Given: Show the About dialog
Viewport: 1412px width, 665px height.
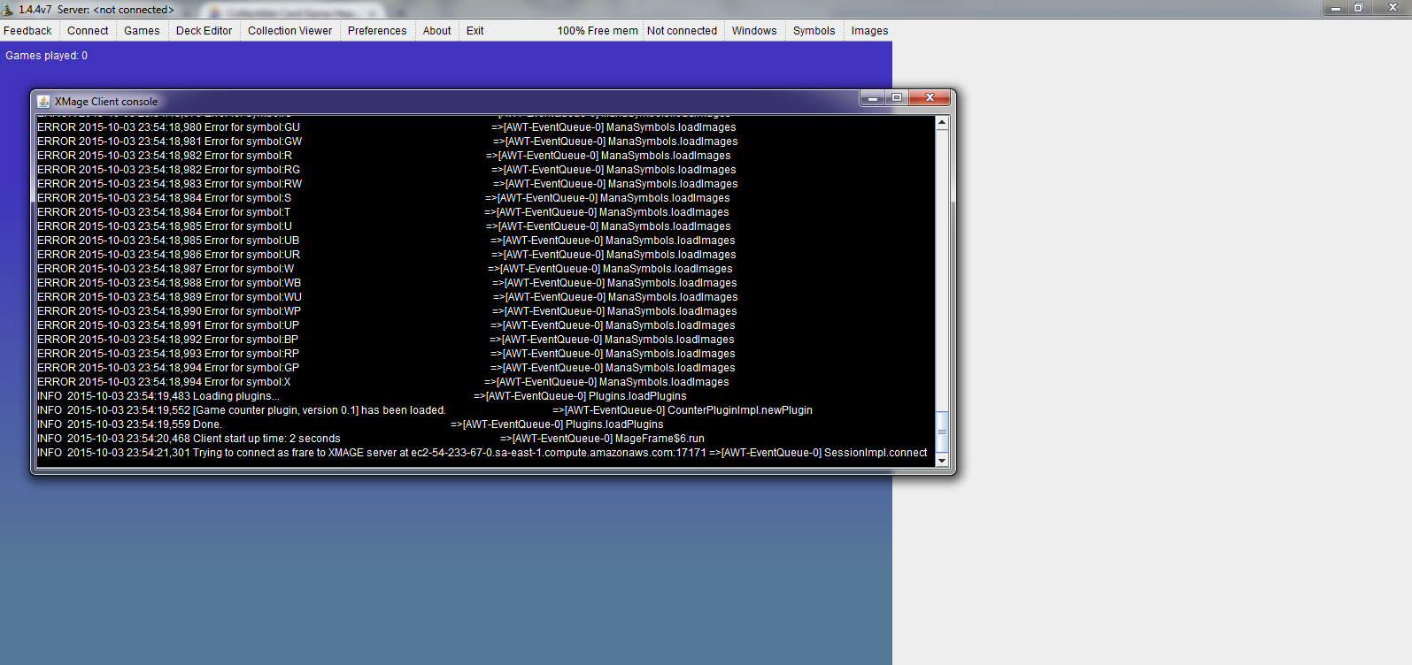Looking at the screenshot, I should pyautogui.click(x=436, y=31).
